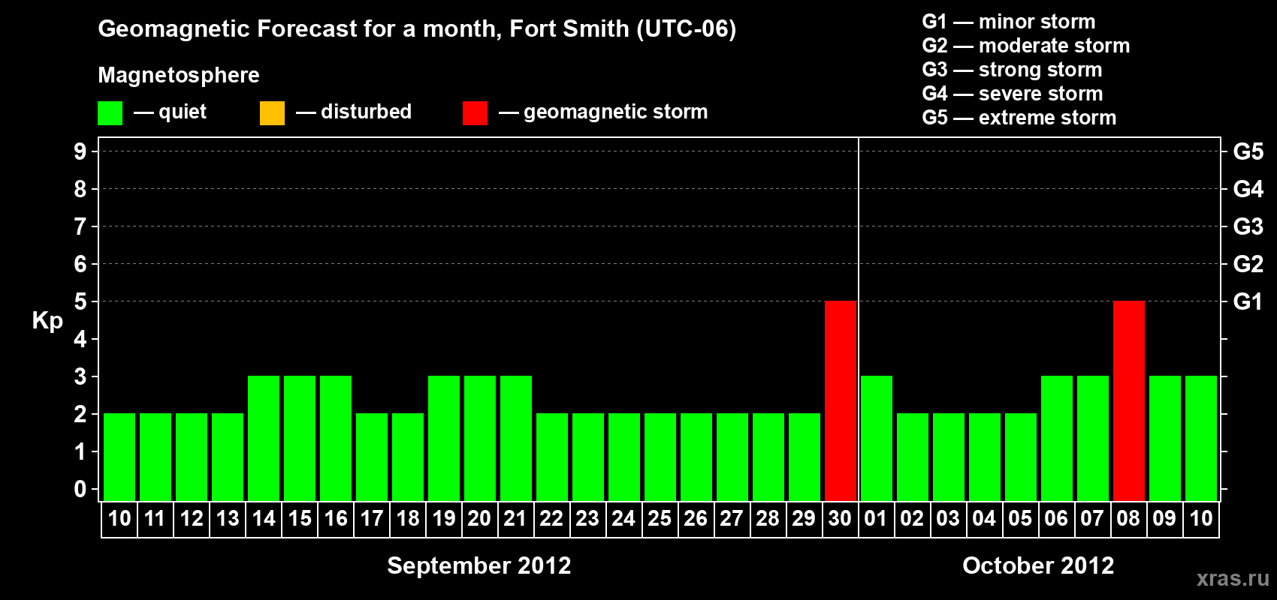The height and width of the screenshot is (600, 1277).
Task: Select the green bar for September 19
Action: click(x=444, y=438)
